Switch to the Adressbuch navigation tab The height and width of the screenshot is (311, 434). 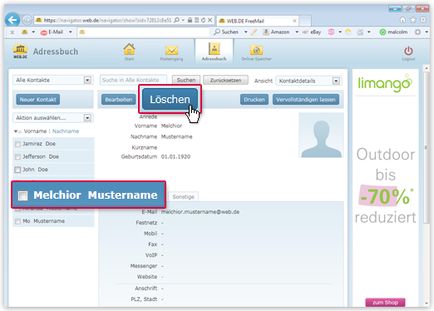point(214,52)
